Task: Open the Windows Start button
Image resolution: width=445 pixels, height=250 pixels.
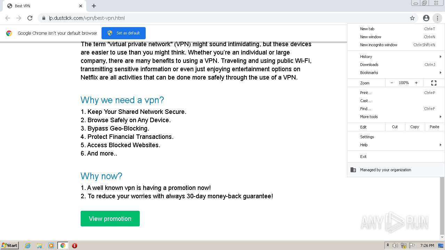Action: [x=10, y=245]
